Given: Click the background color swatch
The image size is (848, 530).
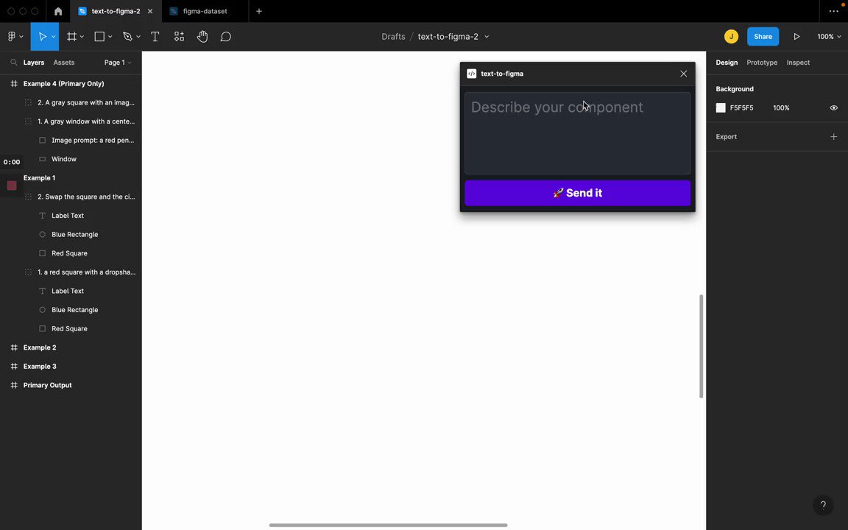Looking at the screenshot, I should (721, 107).
